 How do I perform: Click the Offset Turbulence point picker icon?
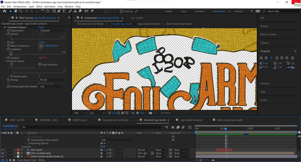pyautogui.click(x=41, y=46)
